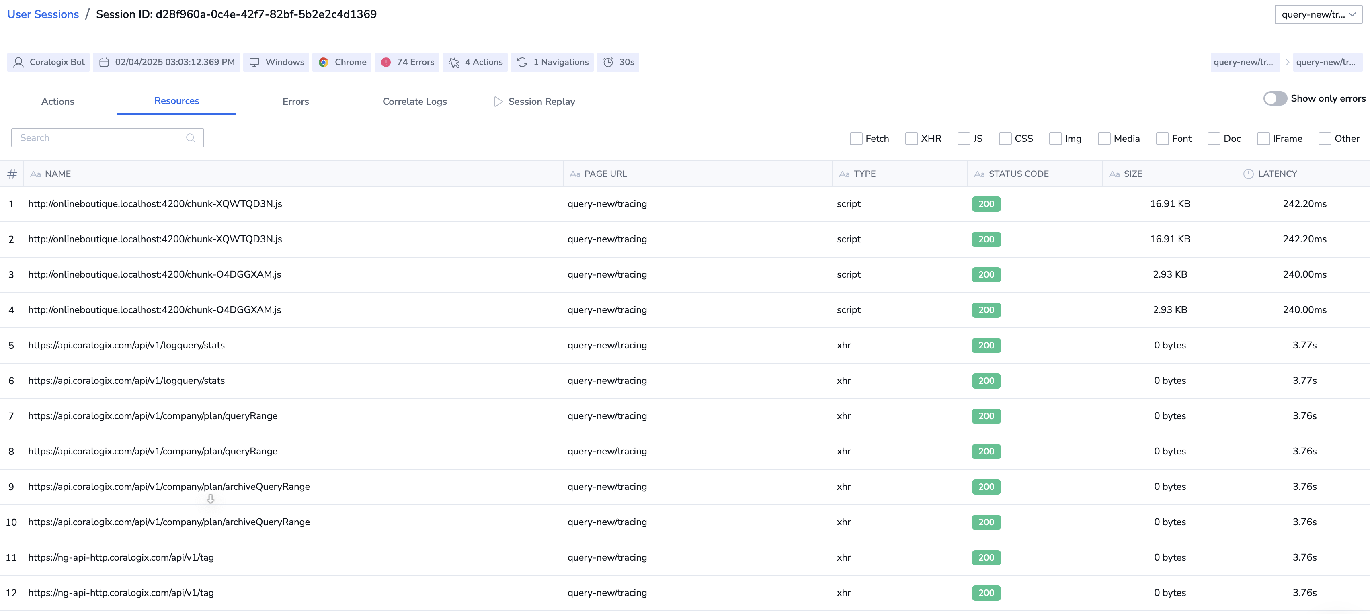Click the play icon on Session Replay
This screenshot has width=1370, height=614.
coord(498,102)
